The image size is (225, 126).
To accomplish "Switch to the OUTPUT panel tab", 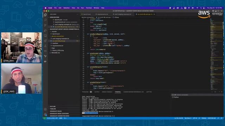I will click(97, 92).
